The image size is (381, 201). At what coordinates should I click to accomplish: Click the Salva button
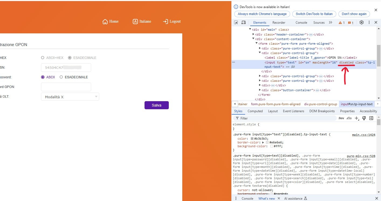156,105
